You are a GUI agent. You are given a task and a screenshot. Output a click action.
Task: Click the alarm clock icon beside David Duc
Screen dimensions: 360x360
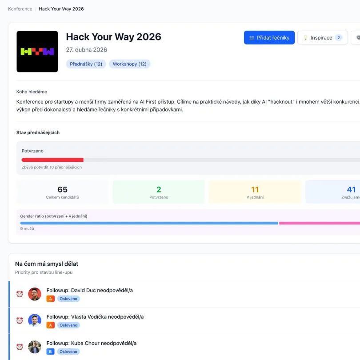pyautogui.click(x=20, y=294)
